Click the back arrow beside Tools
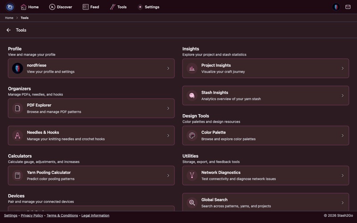Screen dimensions: 357x223 [8, 30]
